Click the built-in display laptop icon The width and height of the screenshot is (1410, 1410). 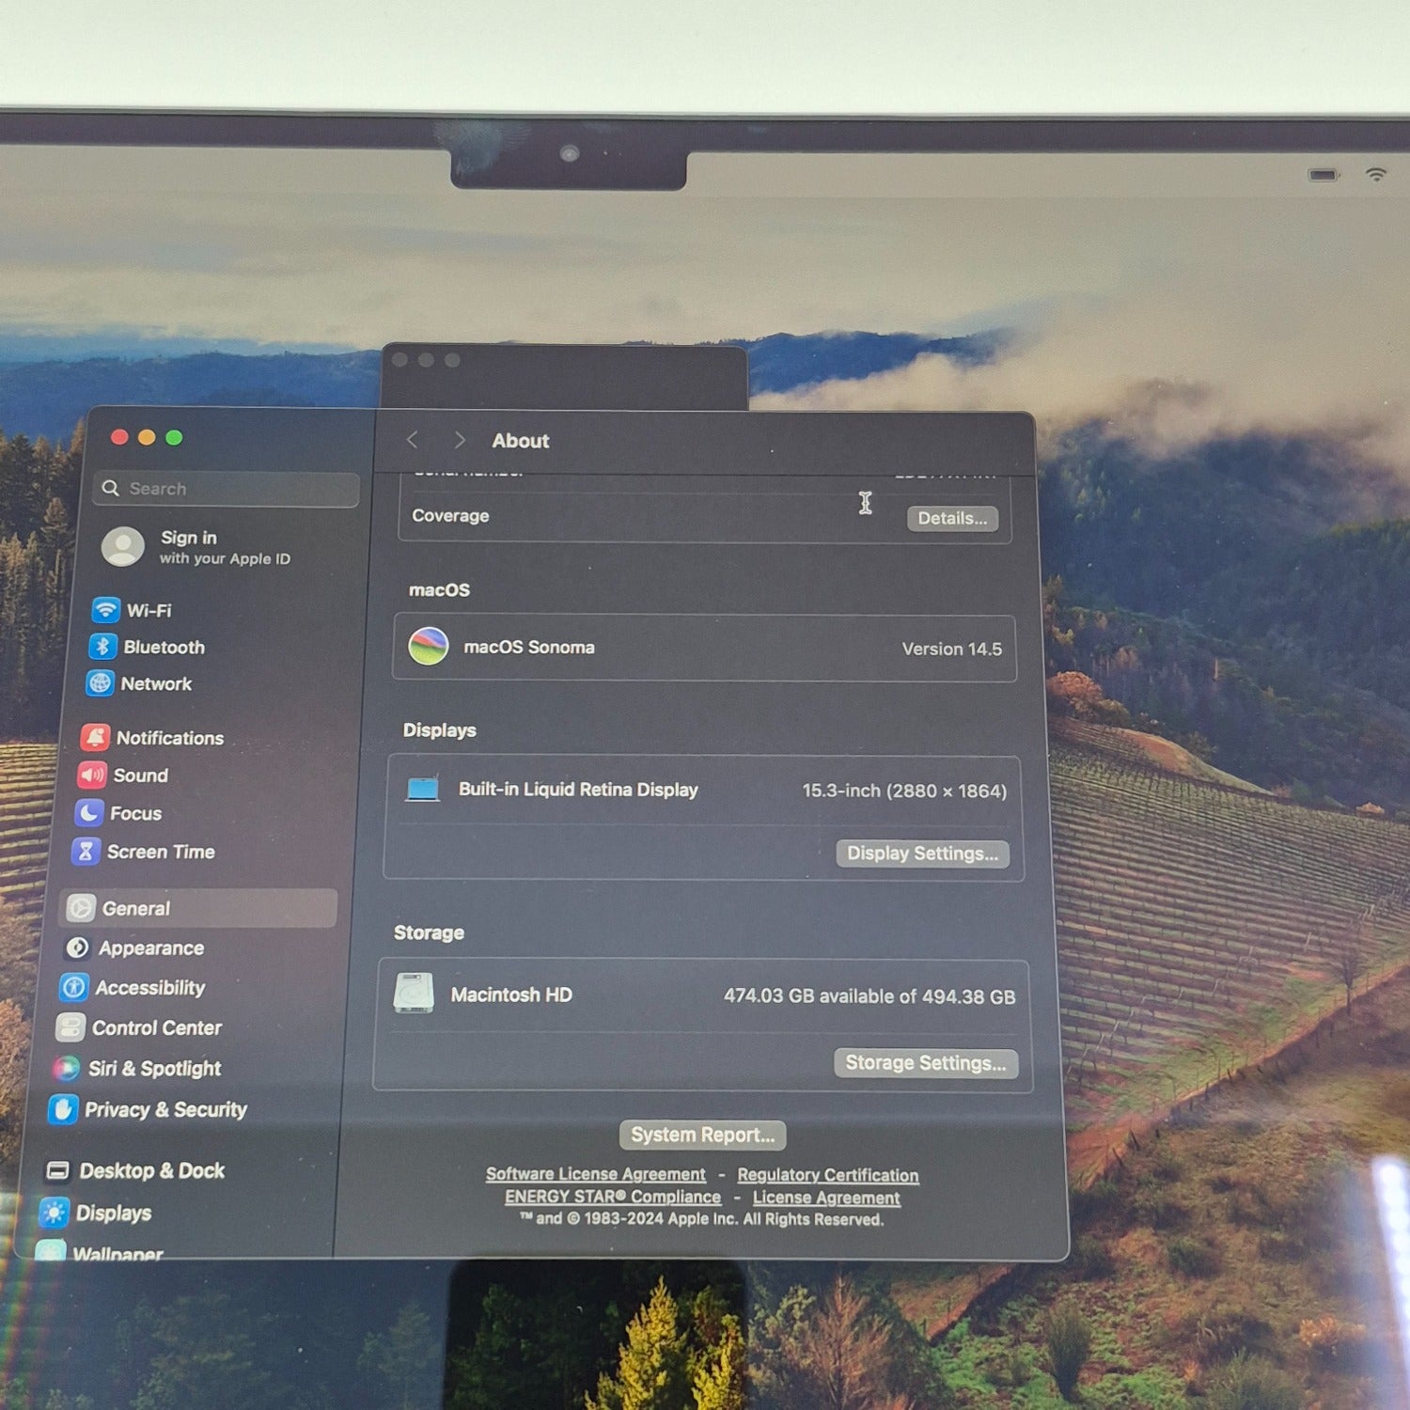point(423,789)
